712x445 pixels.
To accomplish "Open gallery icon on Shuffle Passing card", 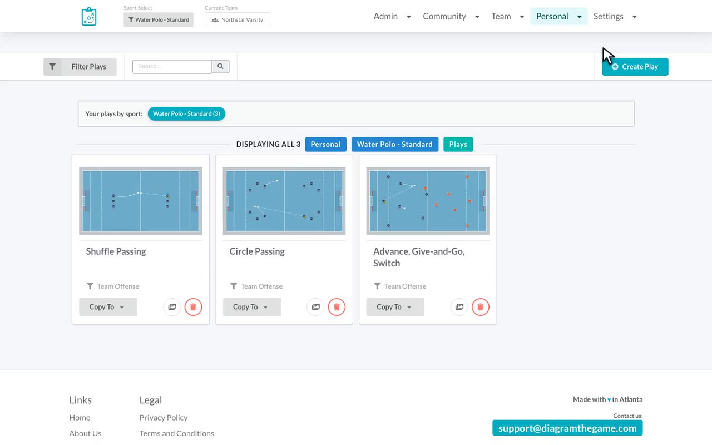I will [x=172, y=307].
